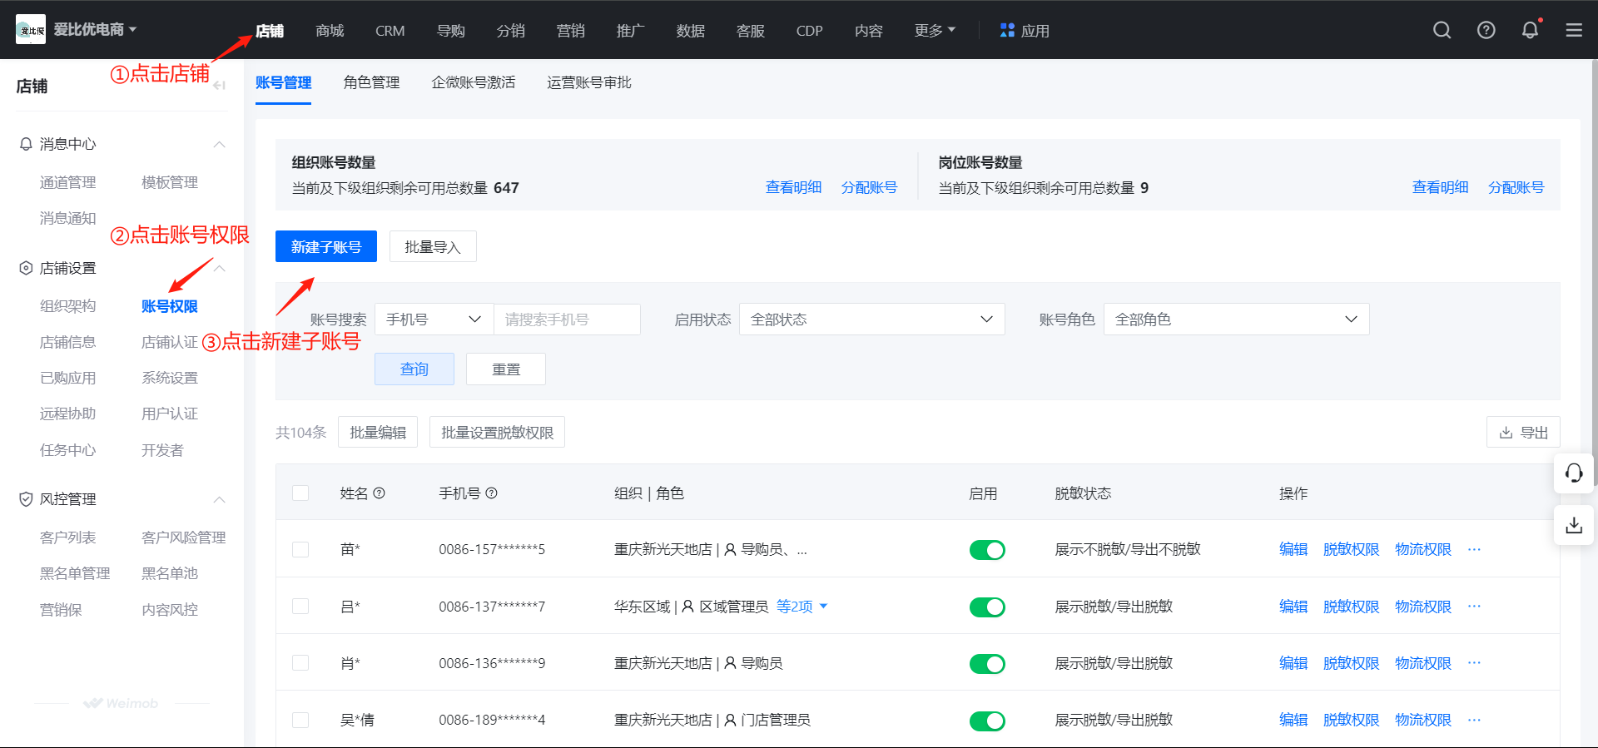Switch to the 角色管理 tab
Image resolution: width=1598 pixels, height=748 pixels.
[x=371, y=82]
